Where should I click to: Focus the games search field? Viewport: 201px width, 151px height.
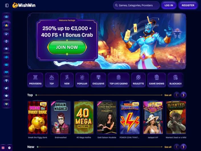pos(136,5)
